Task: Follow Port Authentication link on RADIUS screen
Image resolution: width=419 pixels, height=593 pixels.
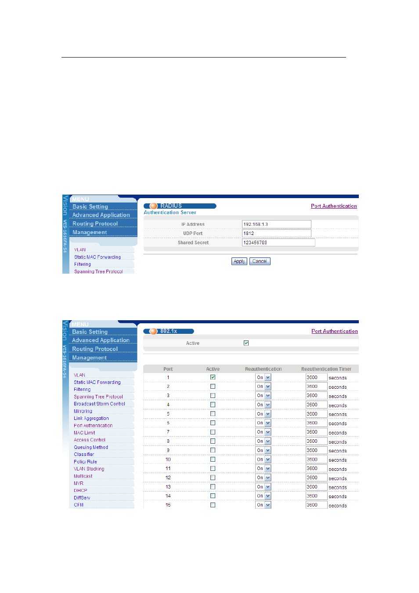Action: coord(334,206)
